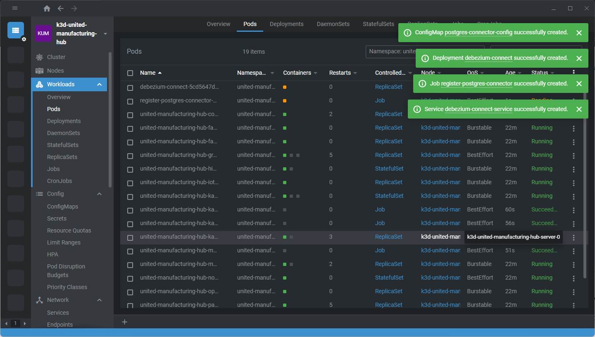
Task: Follow the debezium-connect-service notification link
Action: (478, 109)
